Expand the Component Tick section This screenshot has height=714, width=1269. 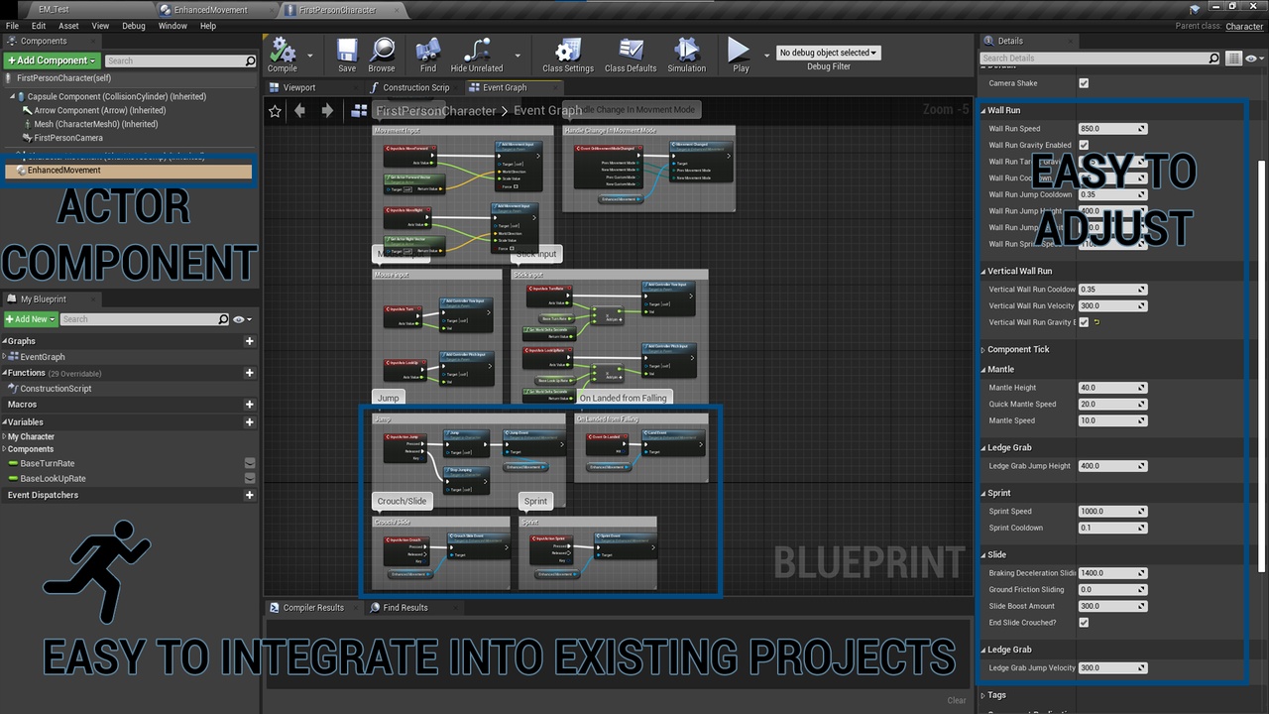(x=1017, y=349)
